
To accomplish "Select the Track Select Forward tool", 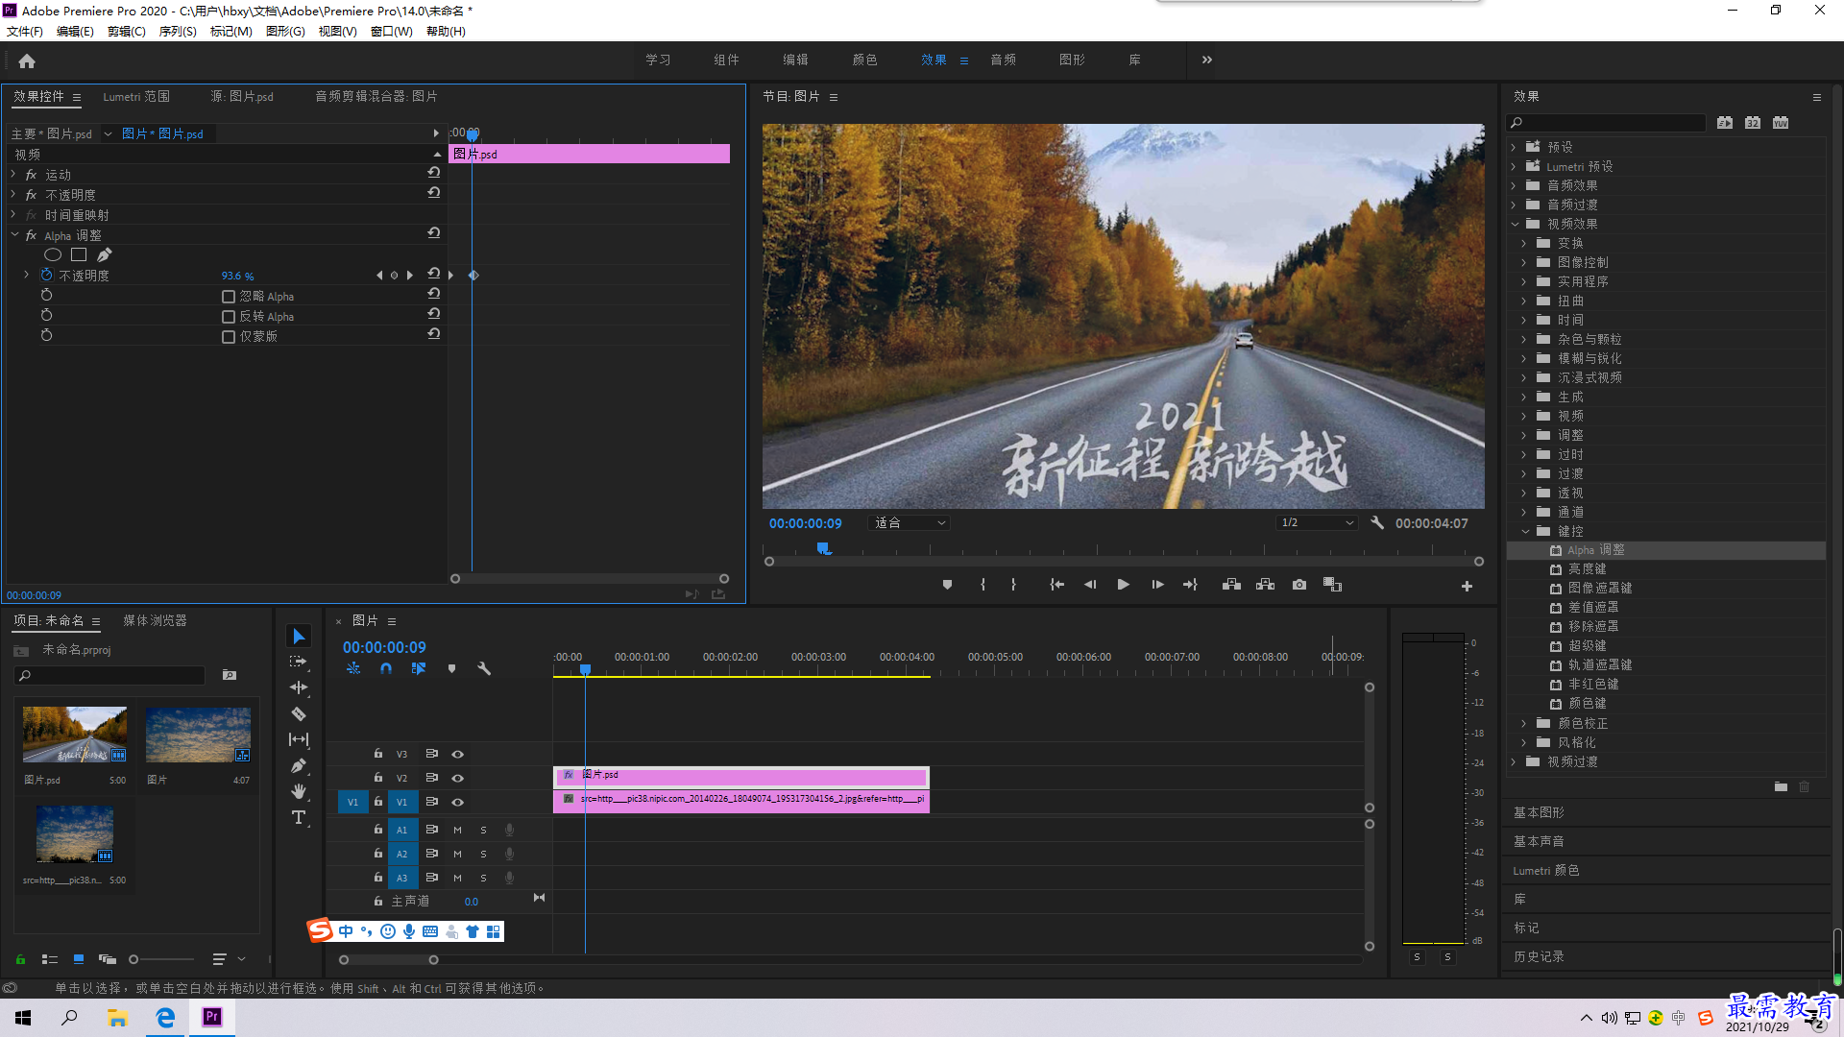I will pos(299,662).
